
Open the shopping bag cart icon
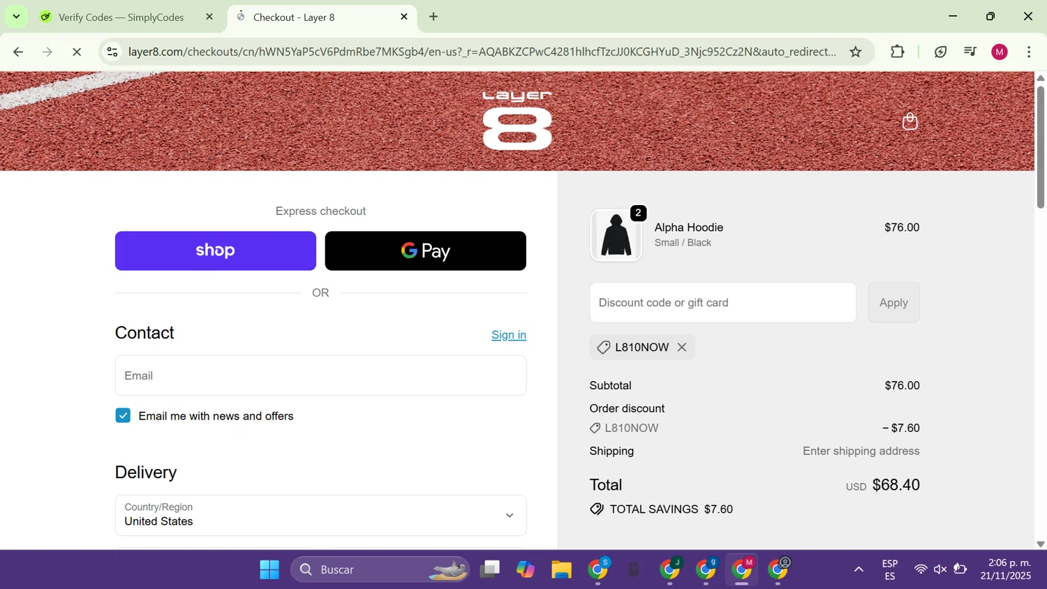[909, 121]
